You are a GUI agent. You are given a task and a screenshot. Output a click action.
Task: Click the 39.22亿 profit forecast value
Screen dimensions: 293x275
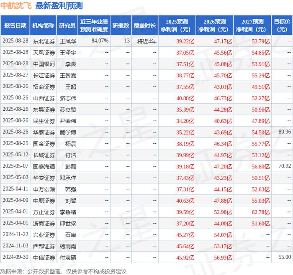coord(185,41)
